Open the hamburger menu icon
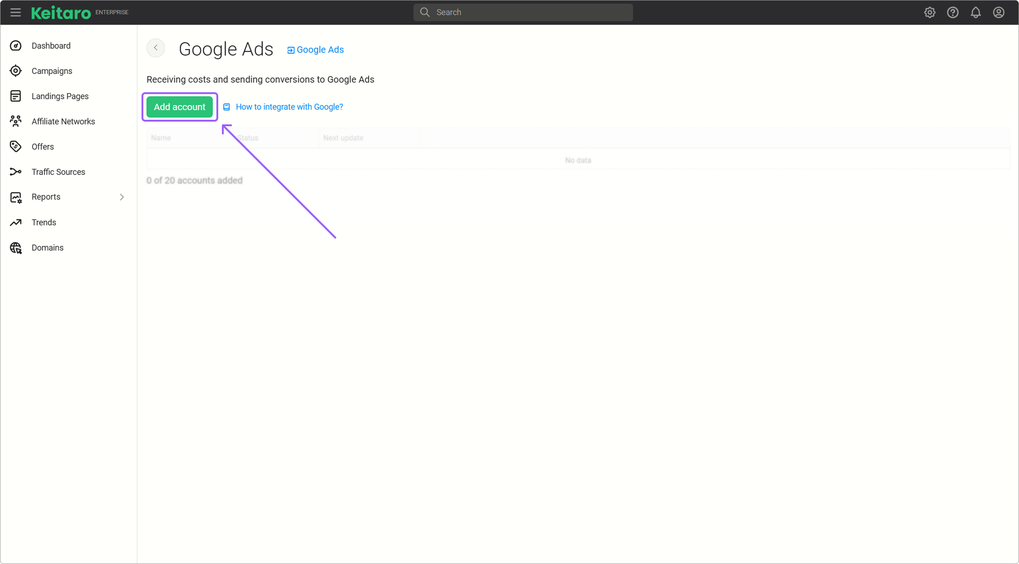 click(x=16, y=12)
